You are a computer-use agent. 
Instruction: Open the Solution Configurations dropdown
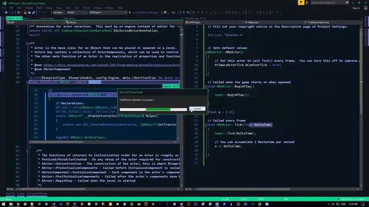pyautogui.click(x=59, y=13)
